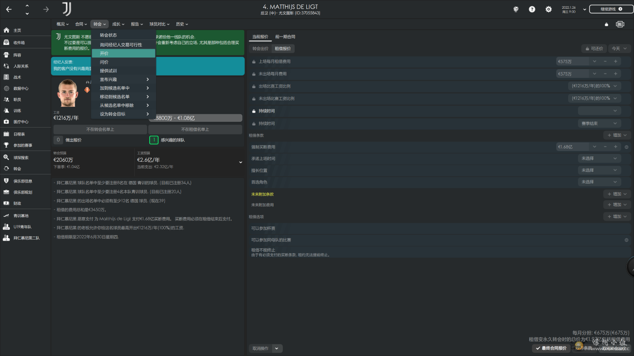
Task: Open the 球探搜索 scouting magnifier icon
Action: tap(6, 157)
